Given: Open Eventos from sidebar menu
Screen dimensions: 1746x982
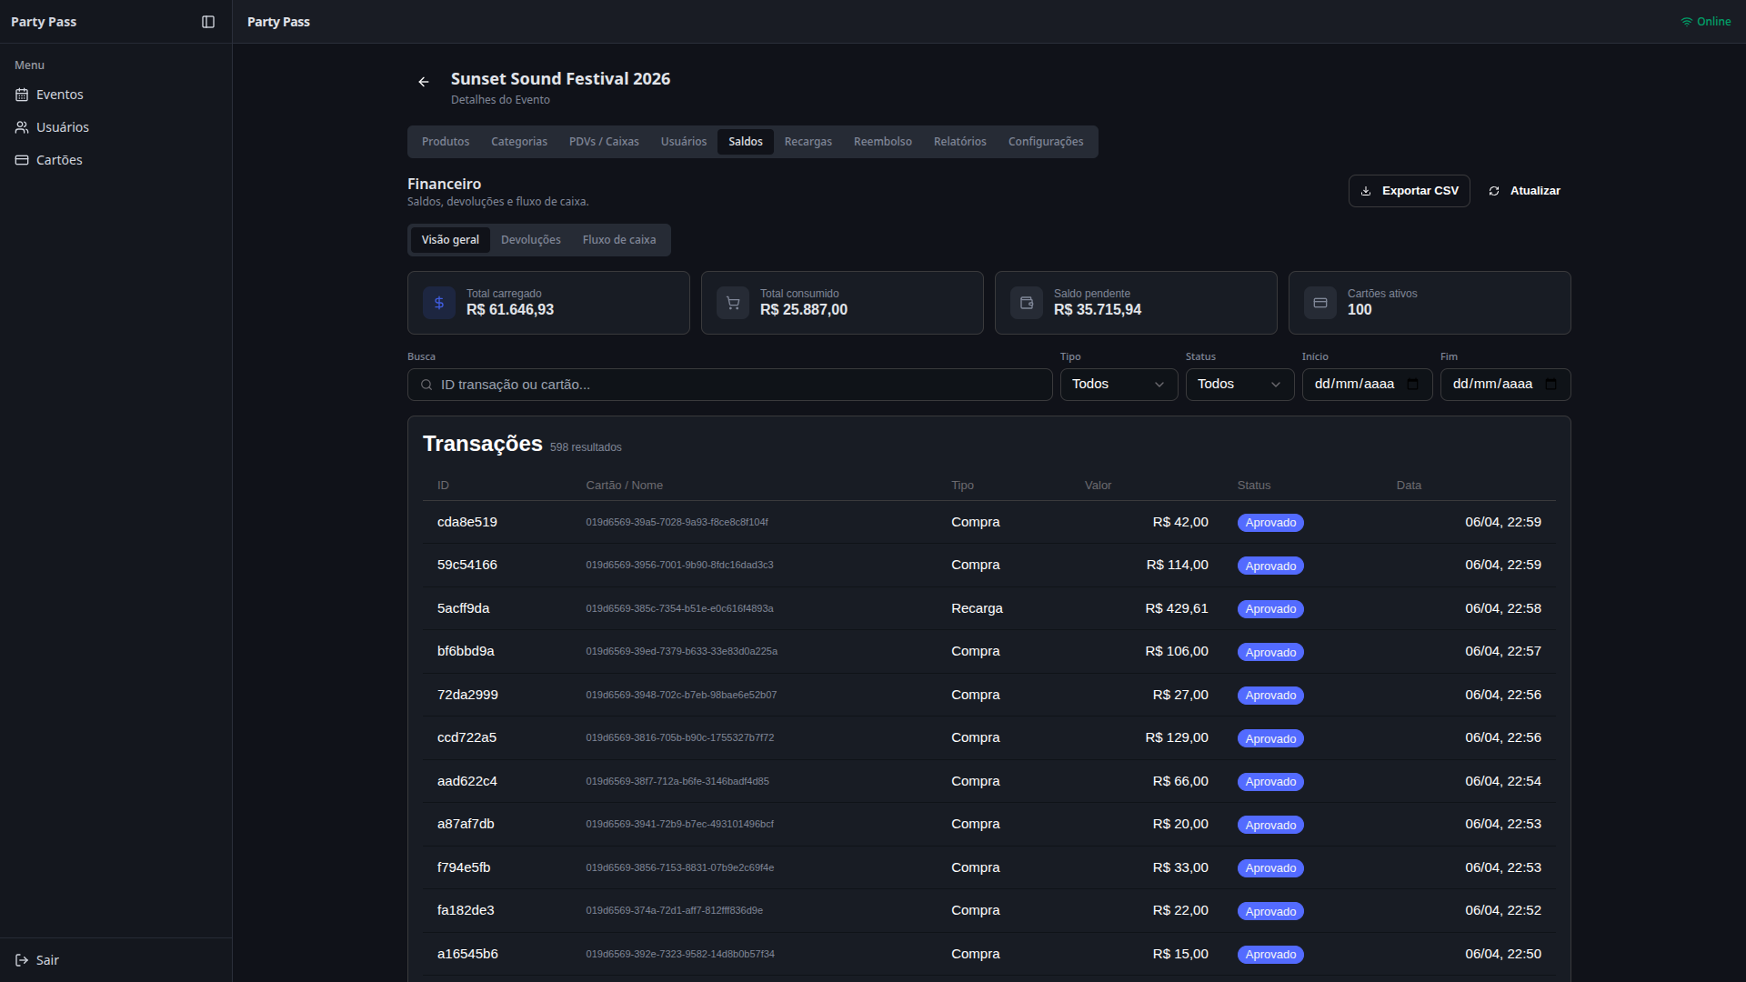Looking at the screenshot, I should pos(60,95).
